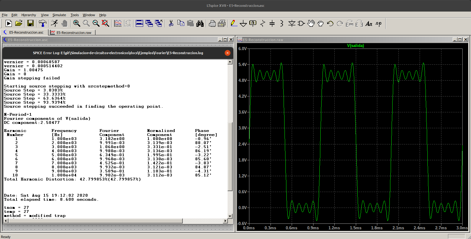This screenshot has height=239, width=471.
Task: Select the Cut scissors tool
Action: point(171,23)
